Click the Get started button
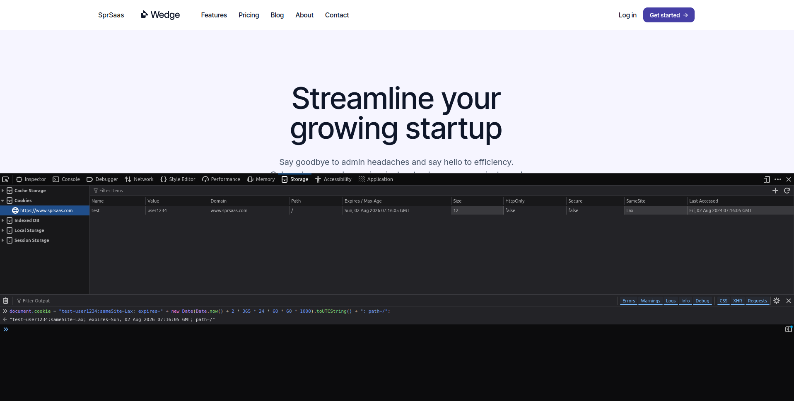This screenshot has height=401, width=794. point(669,15)
